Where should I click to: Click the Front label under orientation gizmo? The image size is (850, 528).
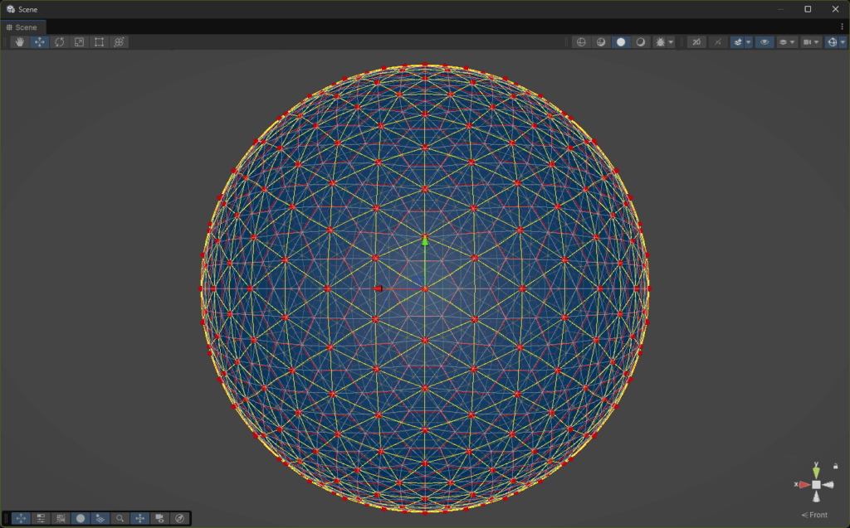click(817, 515)
